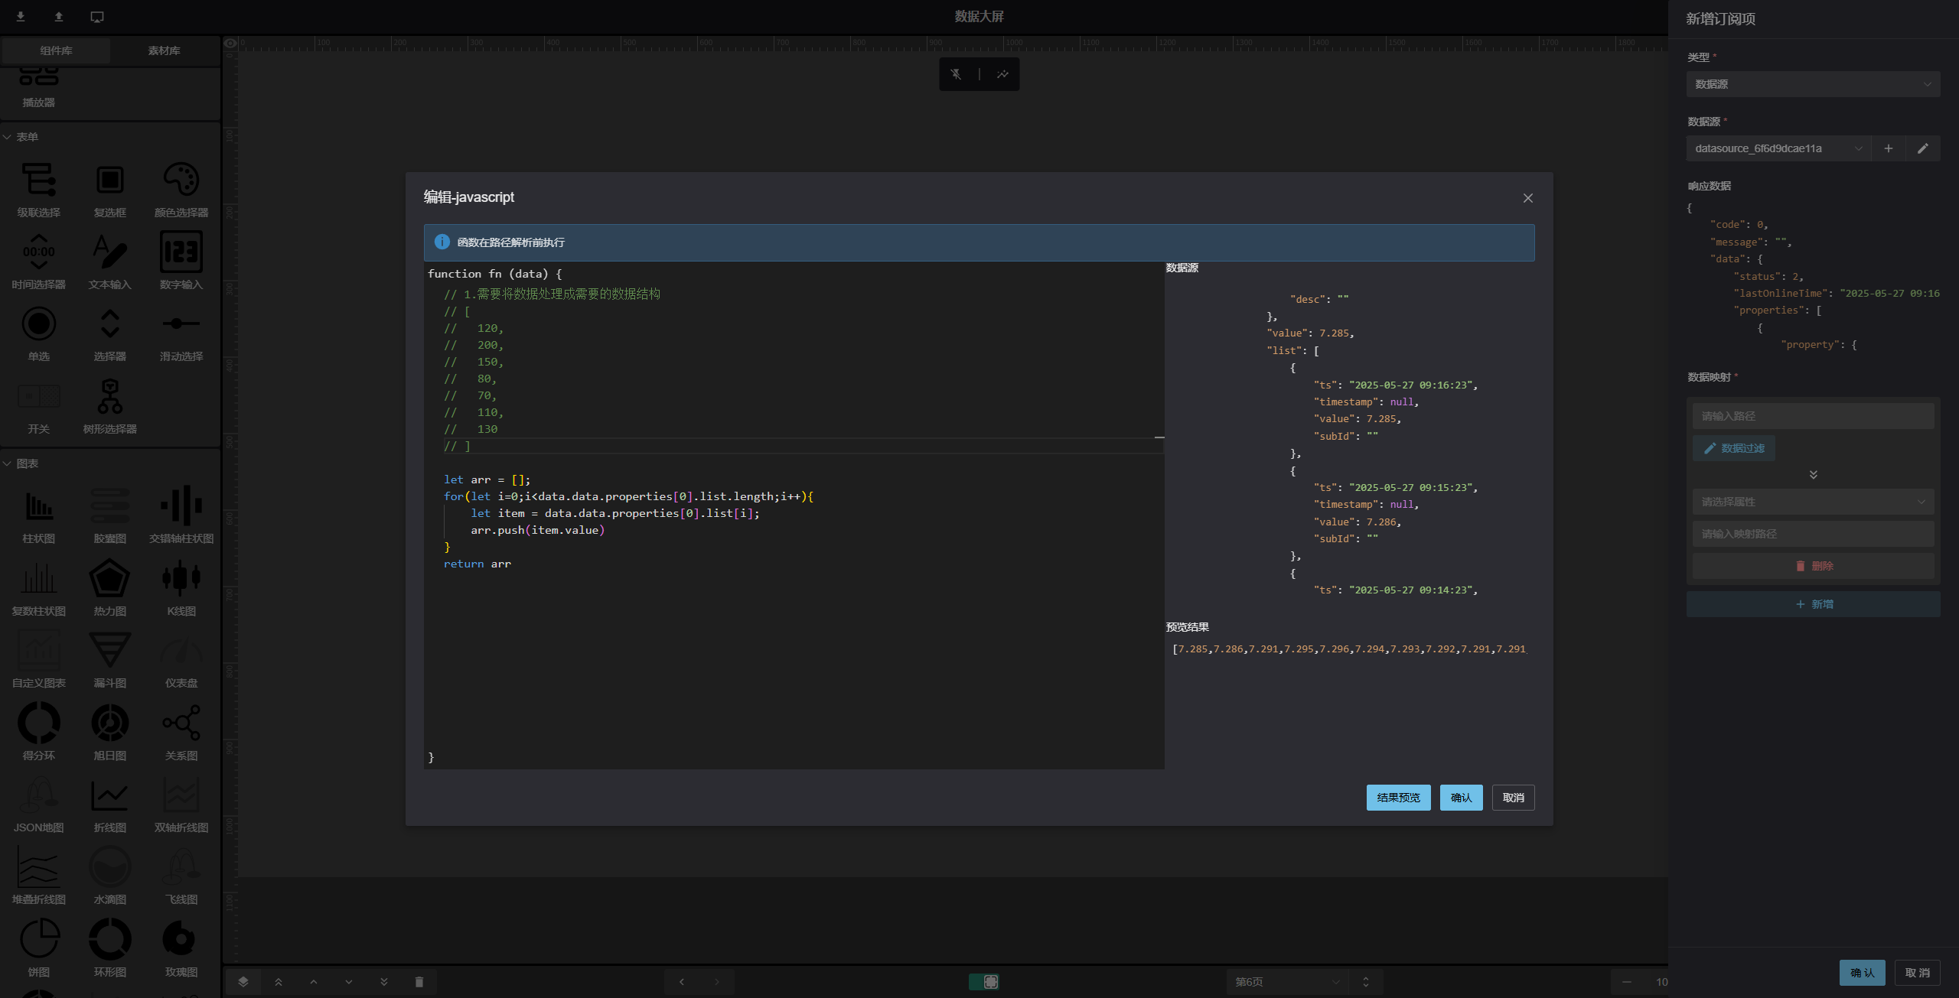Edit the selected datasource pencil icon

click(x=1922, y=148)
